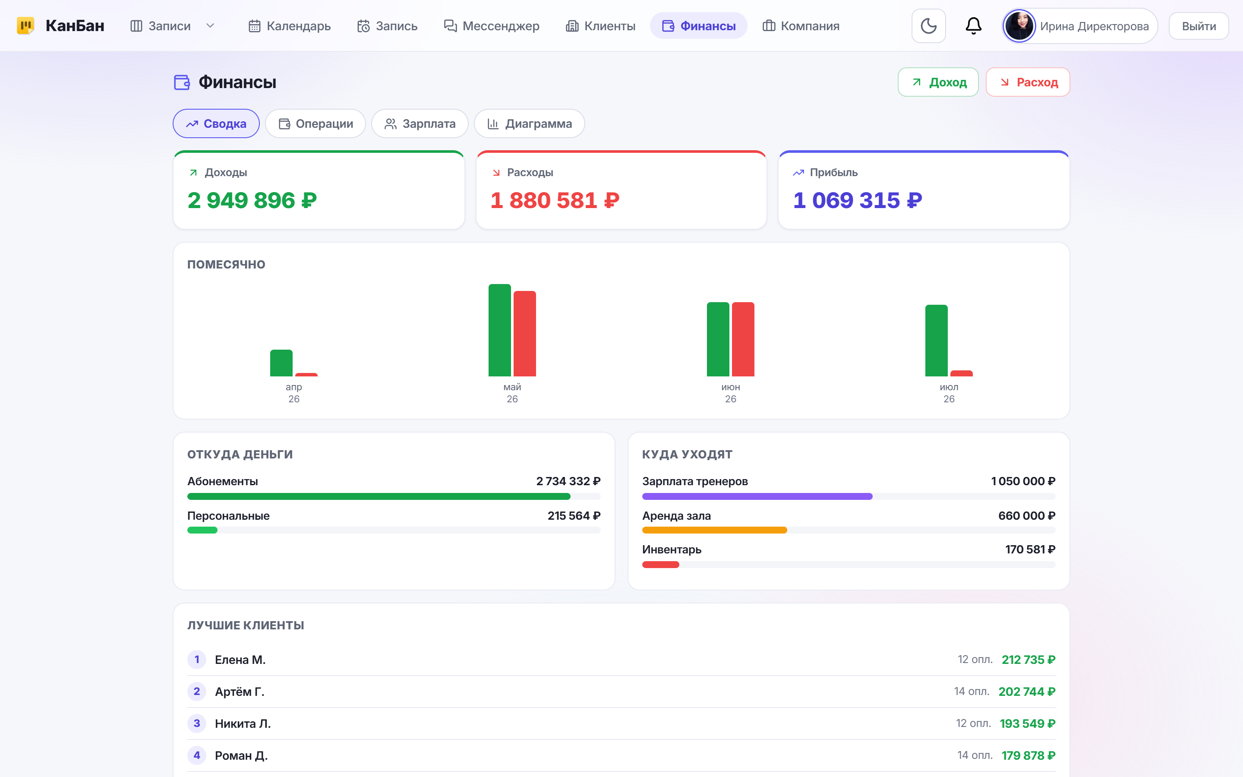The height and width of the screenshot is (777, 1243).
Task: Click the Запись calendar-clock icon
Action: [363, 26]
